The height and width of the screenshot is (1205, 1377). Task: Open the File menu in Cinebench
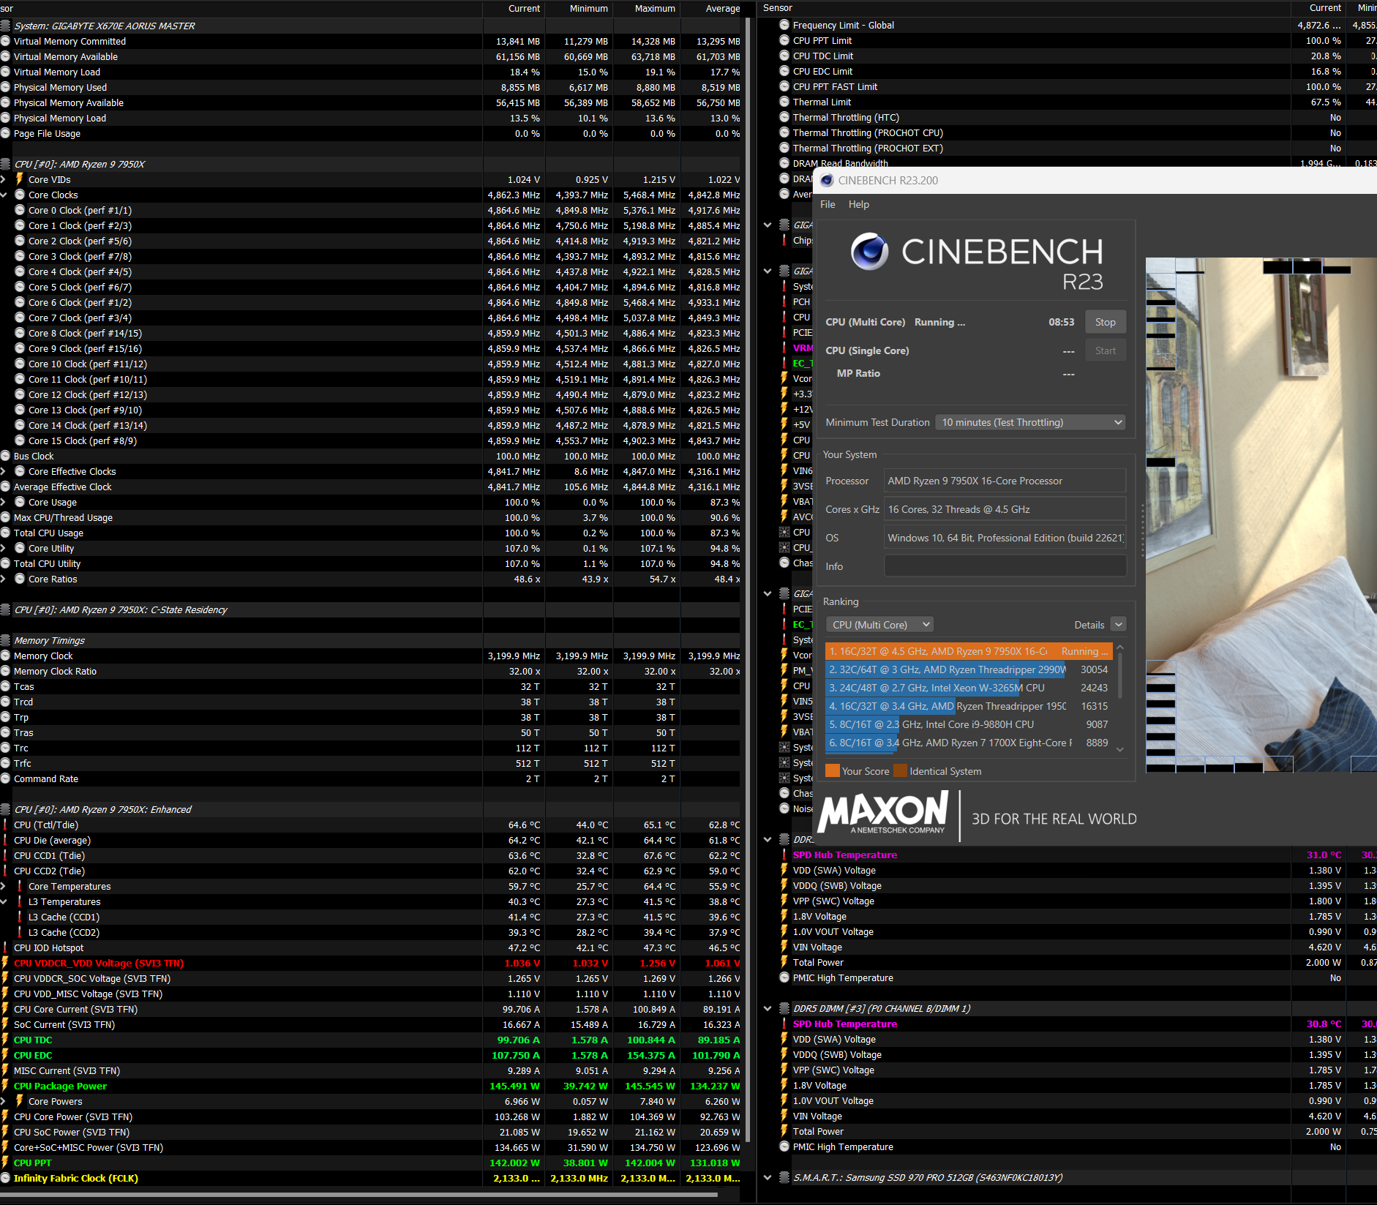[828, 205]
